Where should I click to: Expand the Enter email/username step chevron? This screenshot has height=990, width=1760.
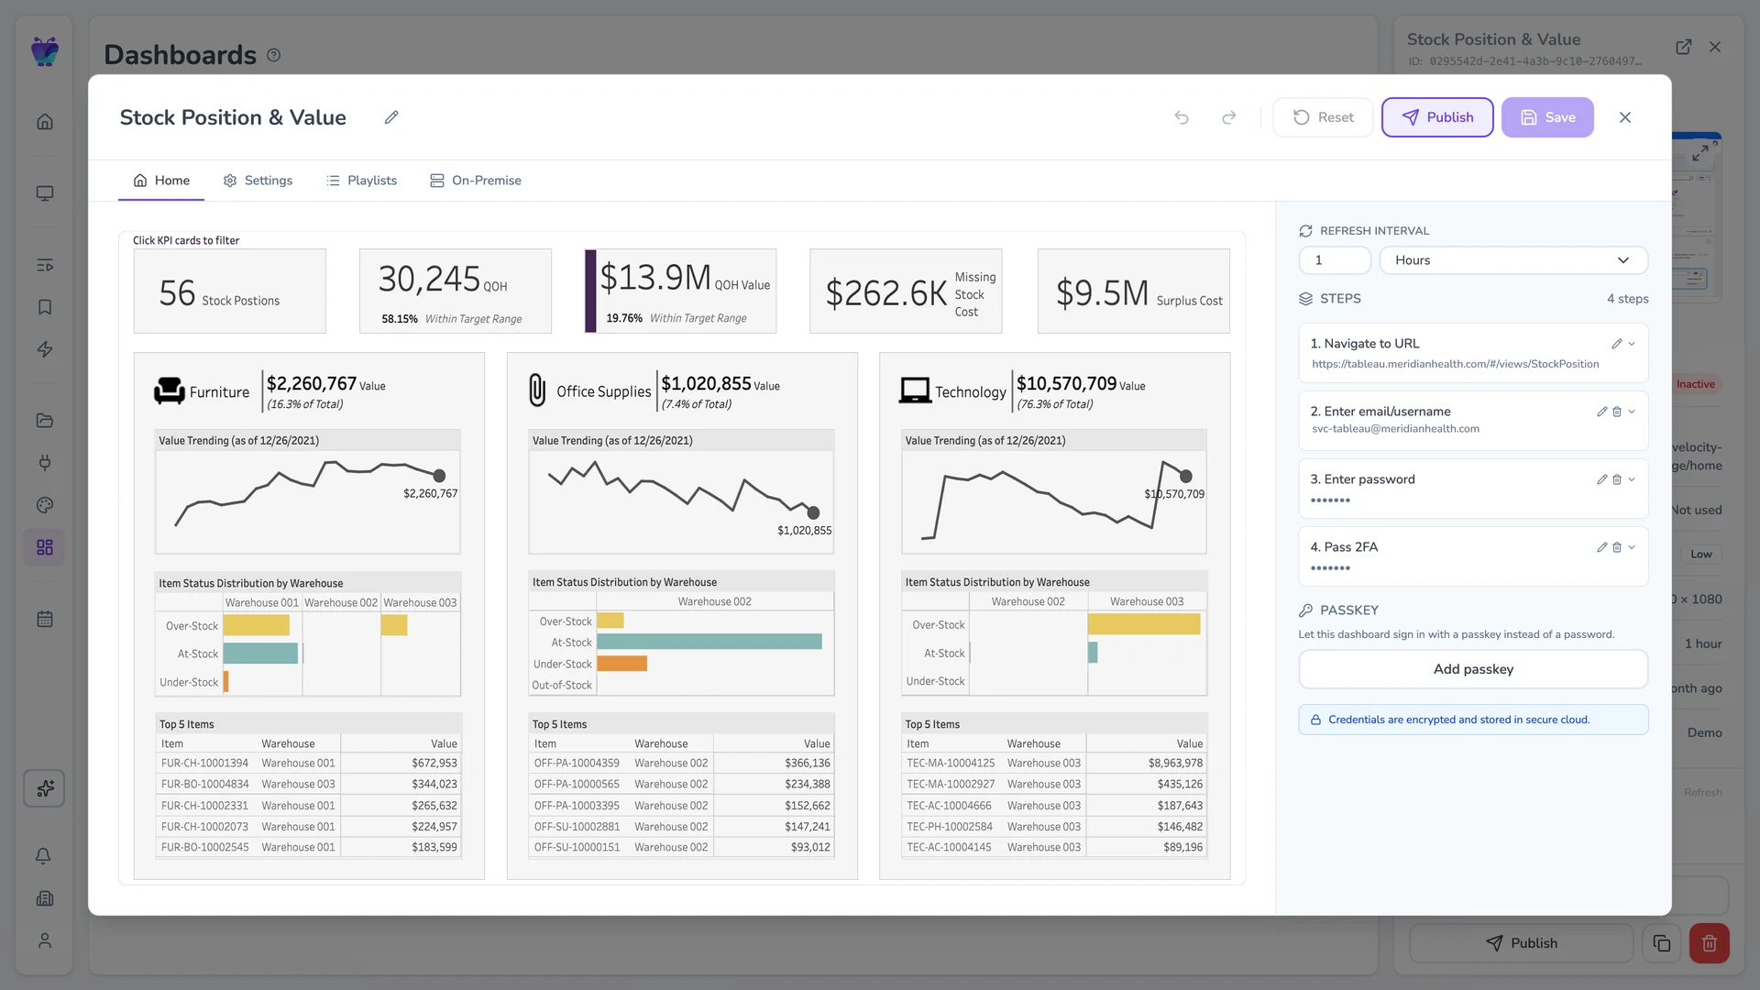pyautogui.click(x=1632, y=412)
